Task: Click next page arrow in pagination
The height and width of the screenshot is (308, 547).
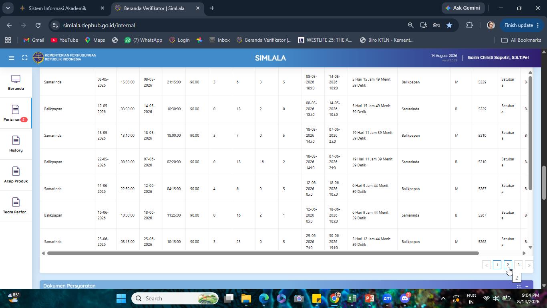Action: click(x=529, y=265)
